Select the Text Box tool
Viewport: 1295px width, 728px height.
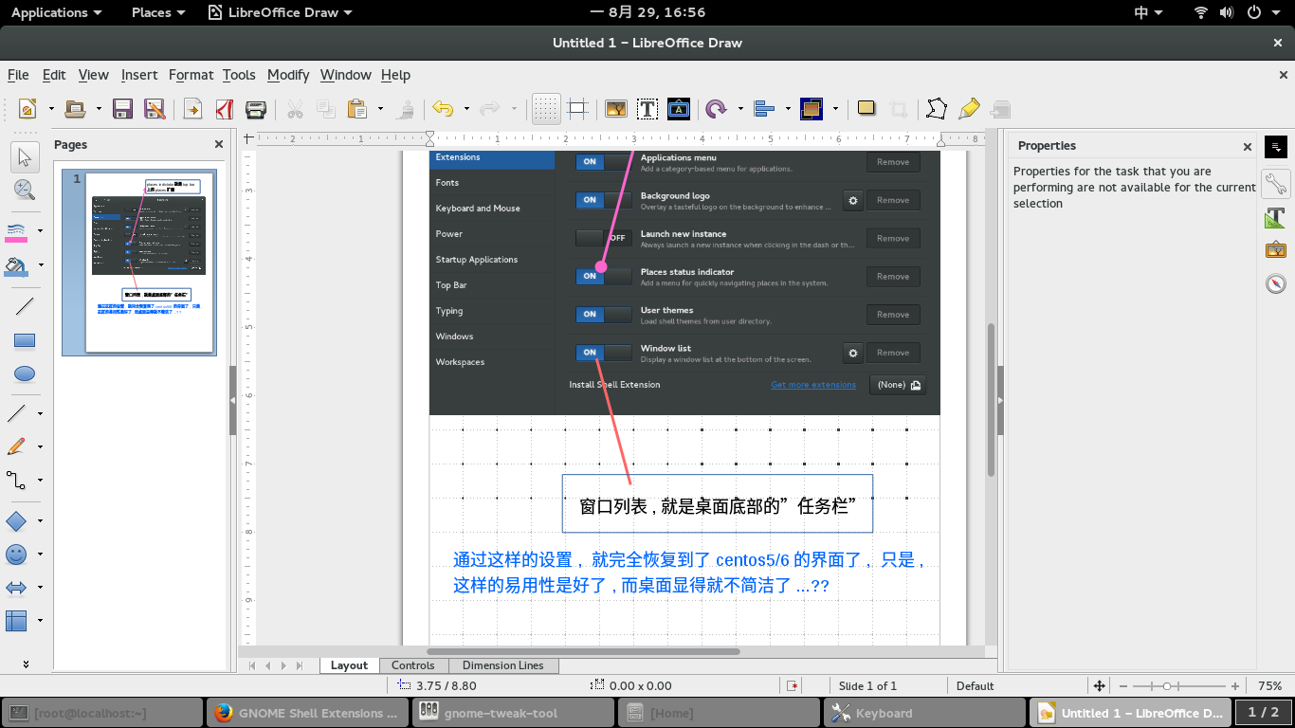[647, 109]
